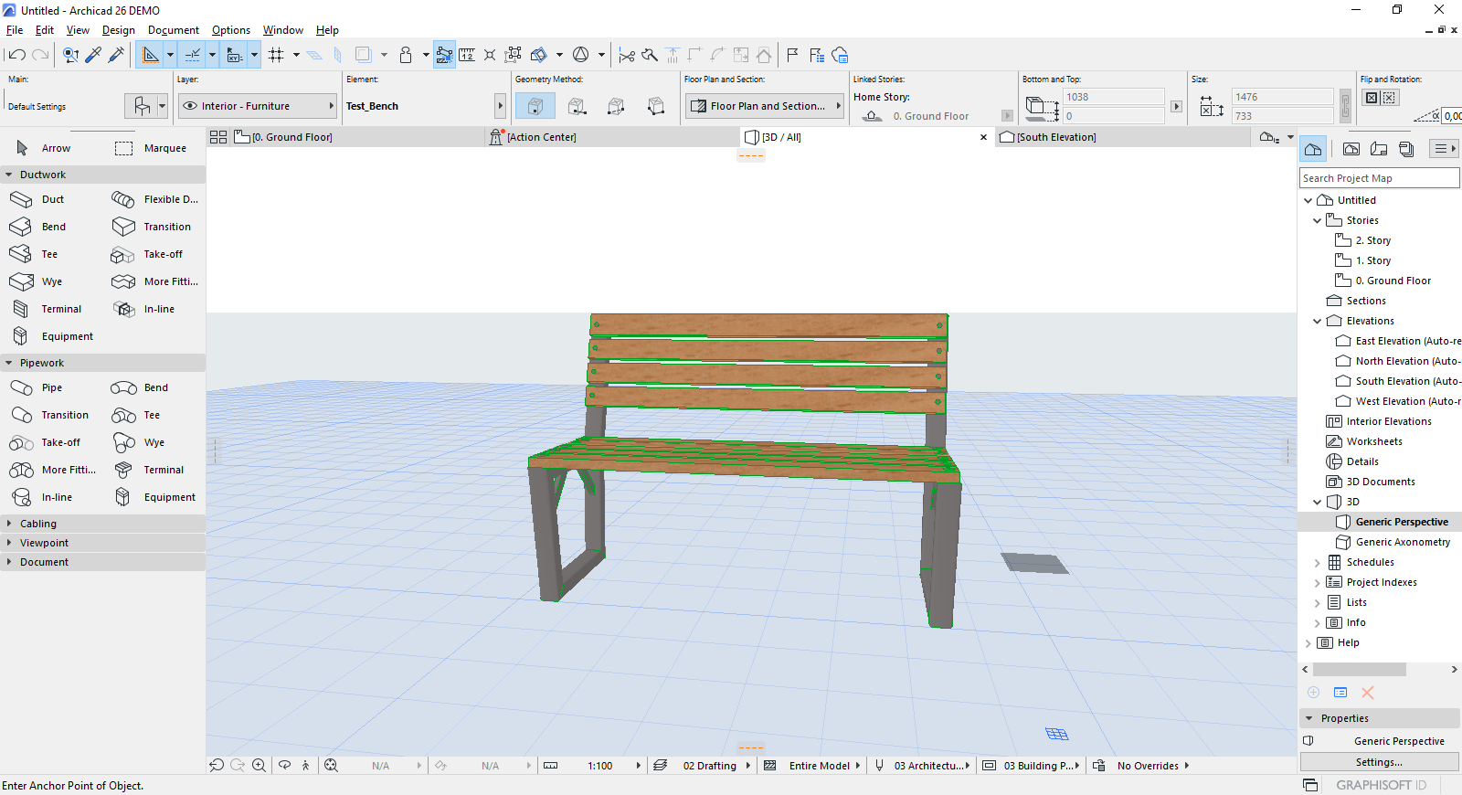The image size is (1462, 795).
Task: Select the Pipework In-line tool
Action: pyautogui.click(x=41, y=497)
